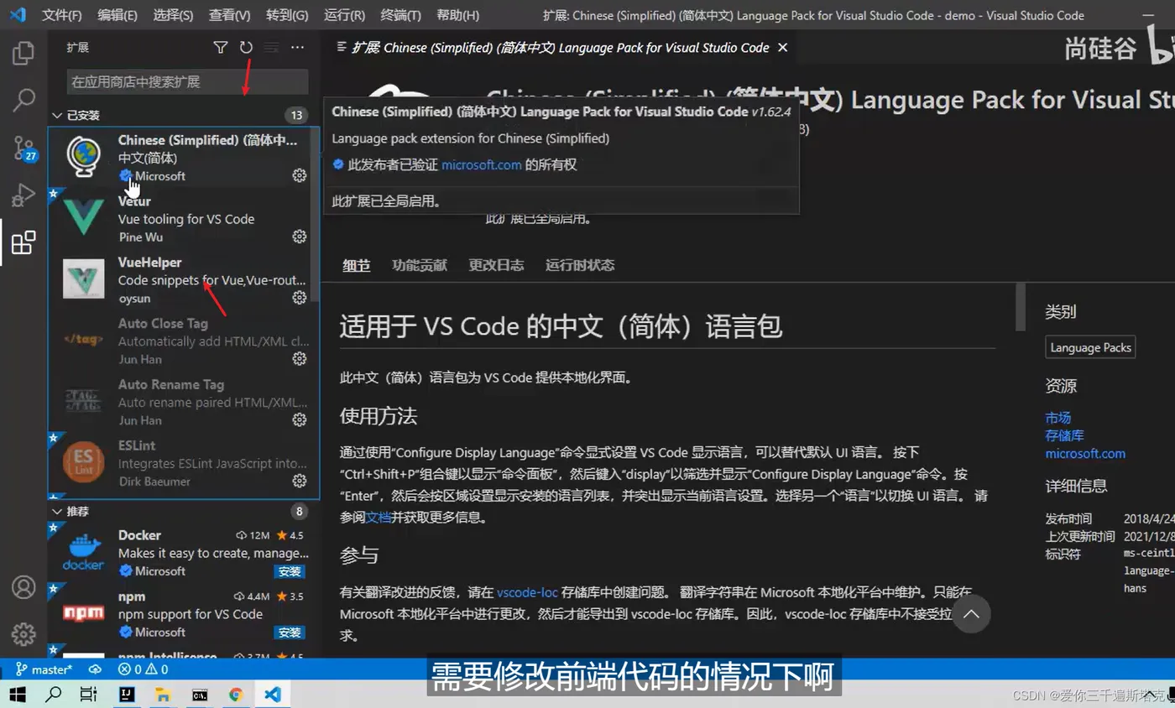The image size is (1175, 708).
Task: Click the master branch status bar item
Action: click(x=44, y=669)
